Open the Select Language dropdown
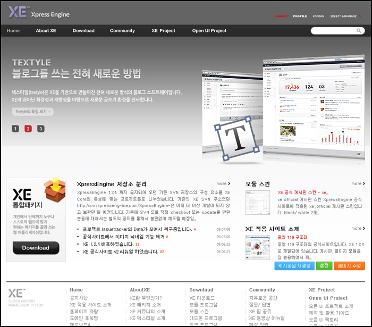 [346, 16]
